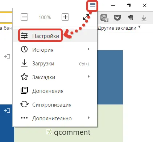
Task: Click the Mail.ru @ extension icon in toolbar
Action: point(104,18)
